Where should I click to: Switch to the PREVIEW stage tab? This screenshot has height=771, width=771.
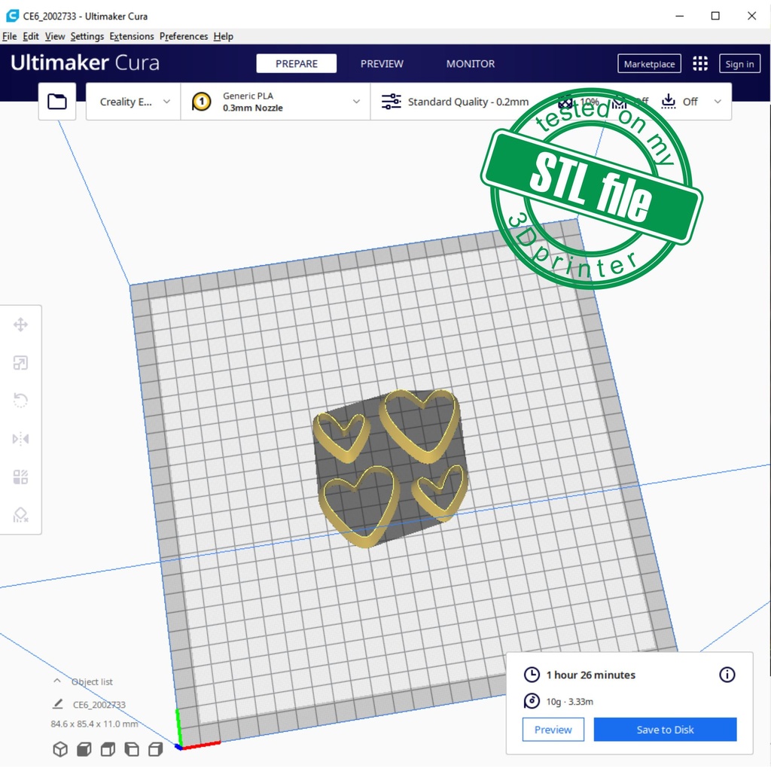tap(382, 64)
